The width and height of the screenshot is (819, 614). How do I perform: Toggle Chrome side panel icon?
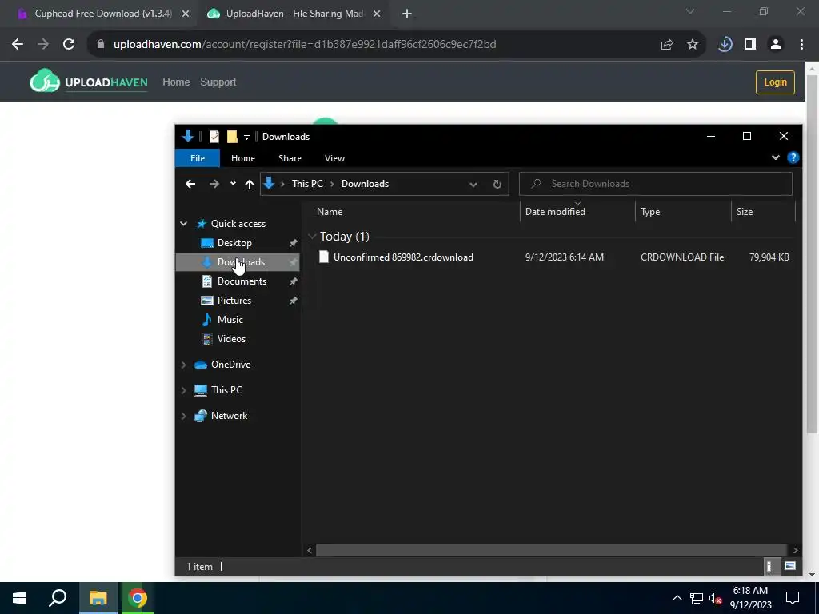[x=750, y=45]
